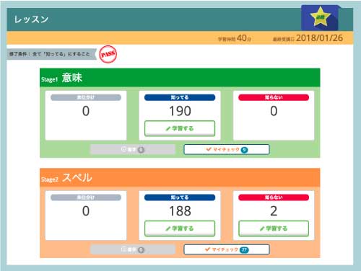The width and height of the screenshot is (361, 271).
Task: Select the Stage1 意味 header
Action: [x=180, y=78]
